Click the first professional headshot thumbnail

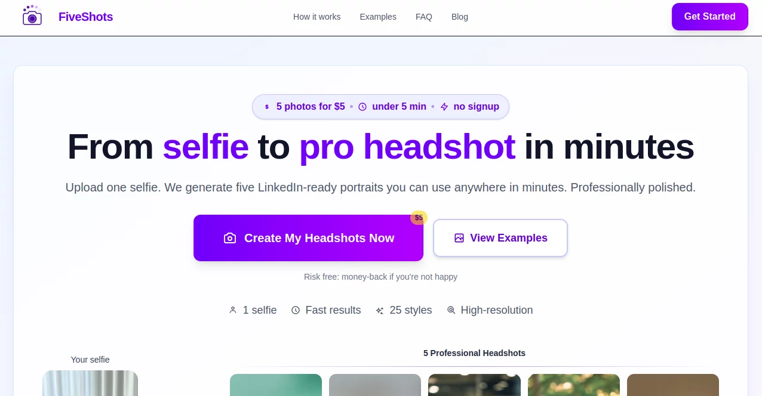275,385
